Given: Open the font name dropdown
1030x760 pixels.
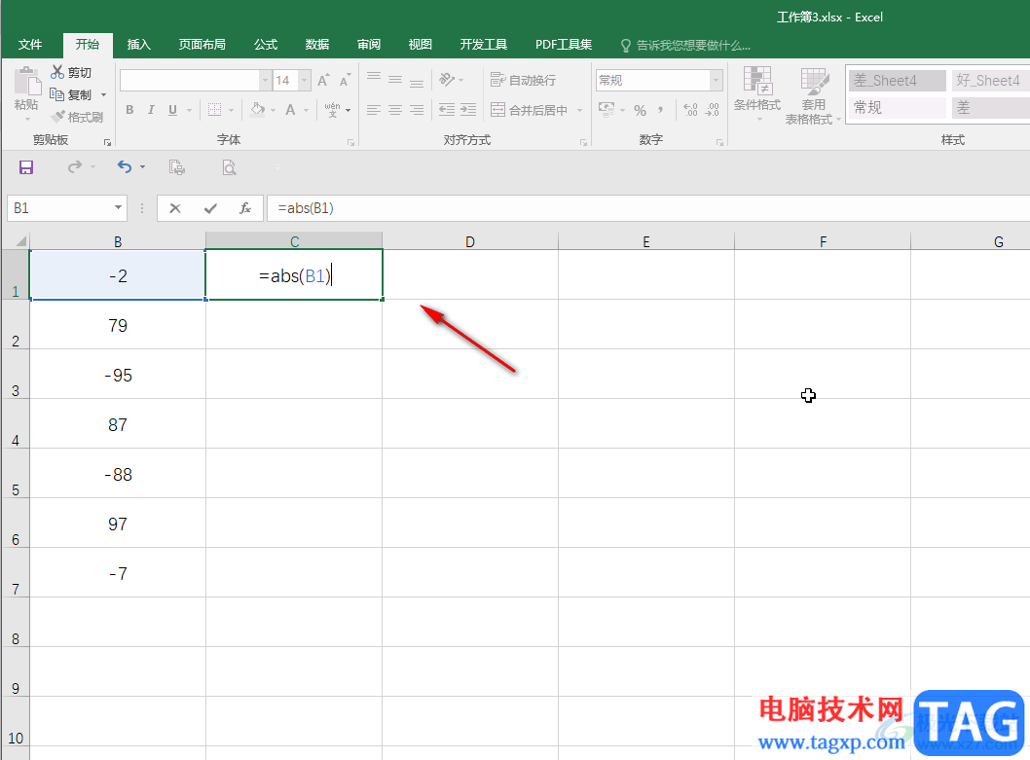Looking at the screenshot, I should coord(265,80).
